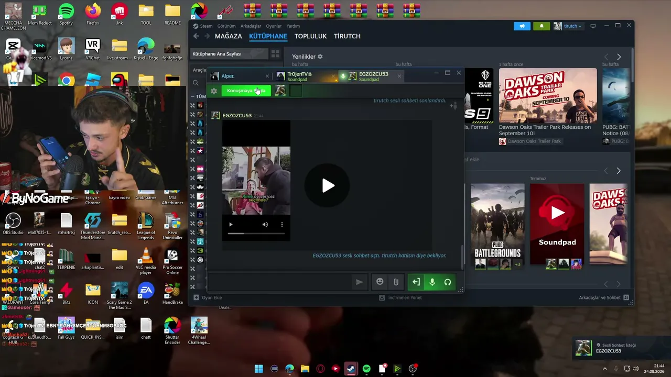Attach a file with the paperclip icon

(x=396, y=282)
